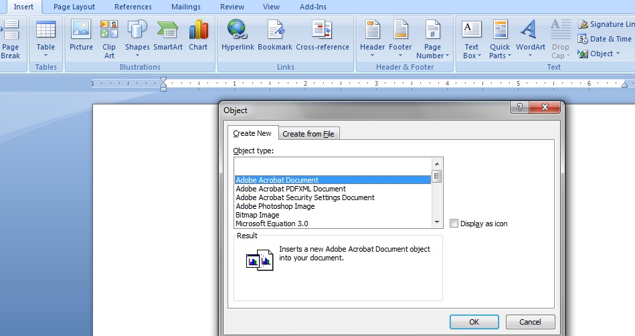Expand the Object dropdown arrow in ribbon
The height and width of the screenshot is (336, 635).
[x=618, y=54]
